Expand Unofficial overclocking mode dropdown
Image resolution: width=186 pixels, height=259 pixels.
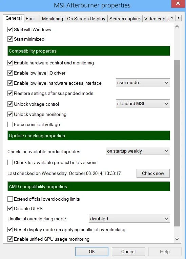coord(129,219)
